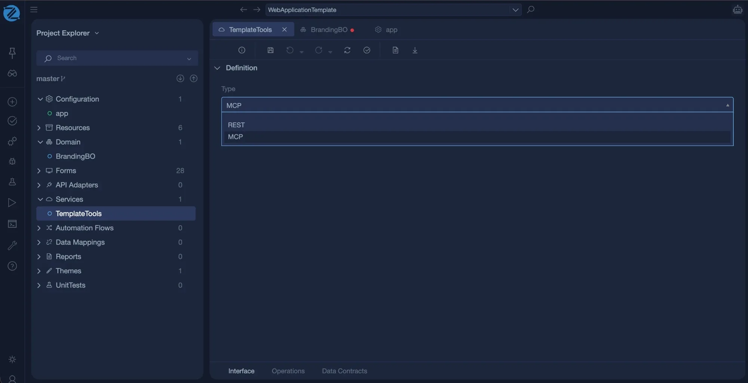This screenshot has width=748, height=383.
Task: Navigate back with the left arrow
Action: point(243,10)
